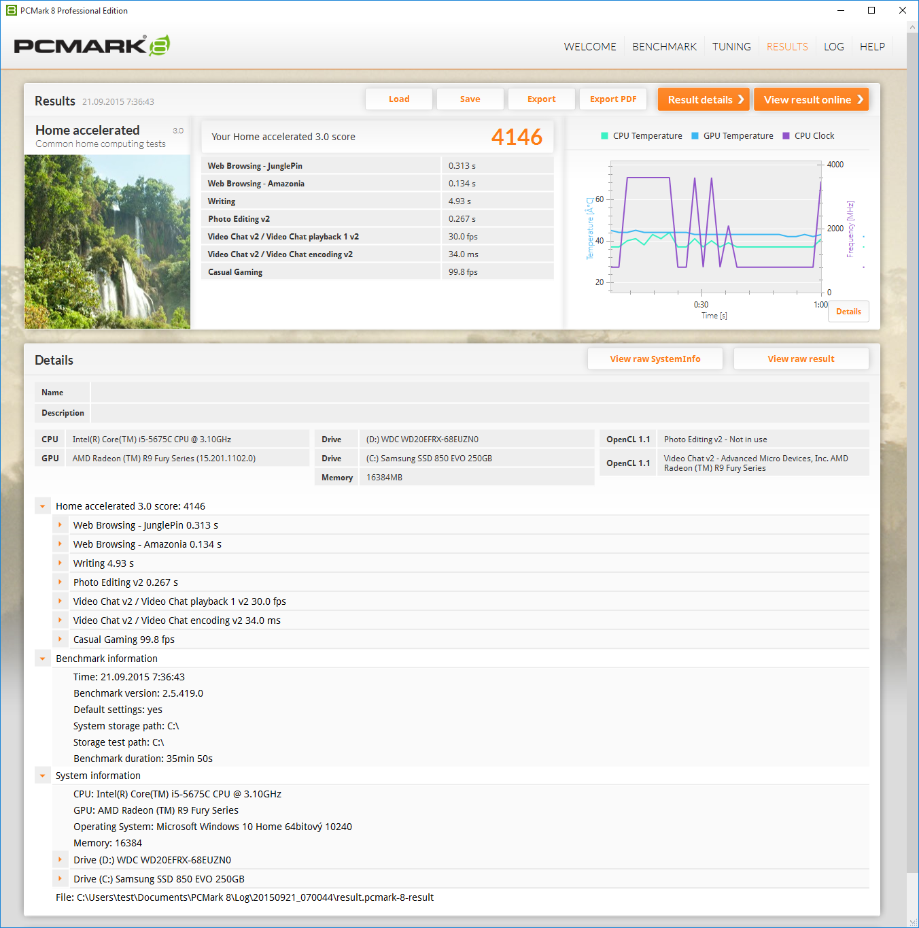Maximize the PCMark 8 window
Screen dimensions: 919x928
pyautogui.click(x=871, y=10)
